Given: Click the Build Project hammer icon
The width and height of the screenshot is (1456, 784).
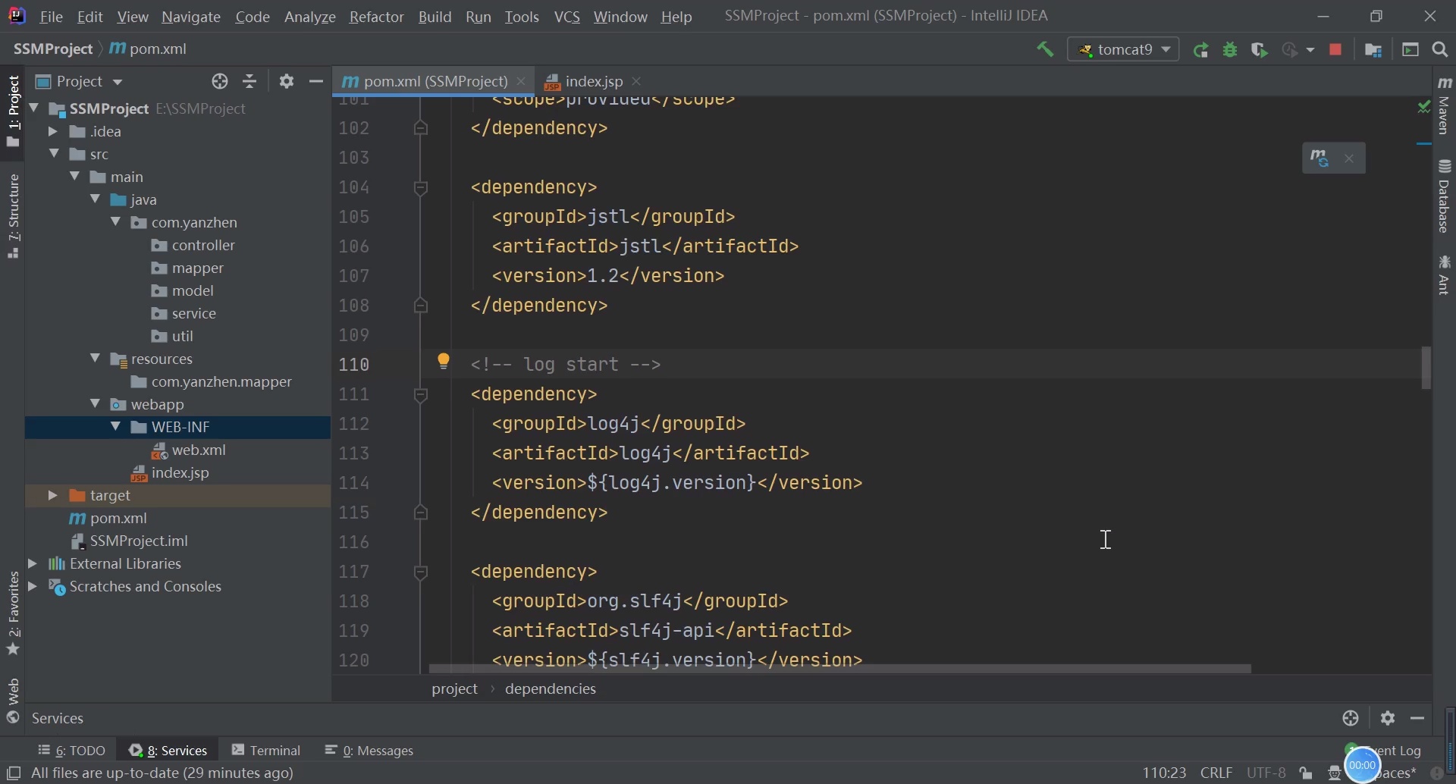Looking at the screenshot, I should (x=1046, y=50).
